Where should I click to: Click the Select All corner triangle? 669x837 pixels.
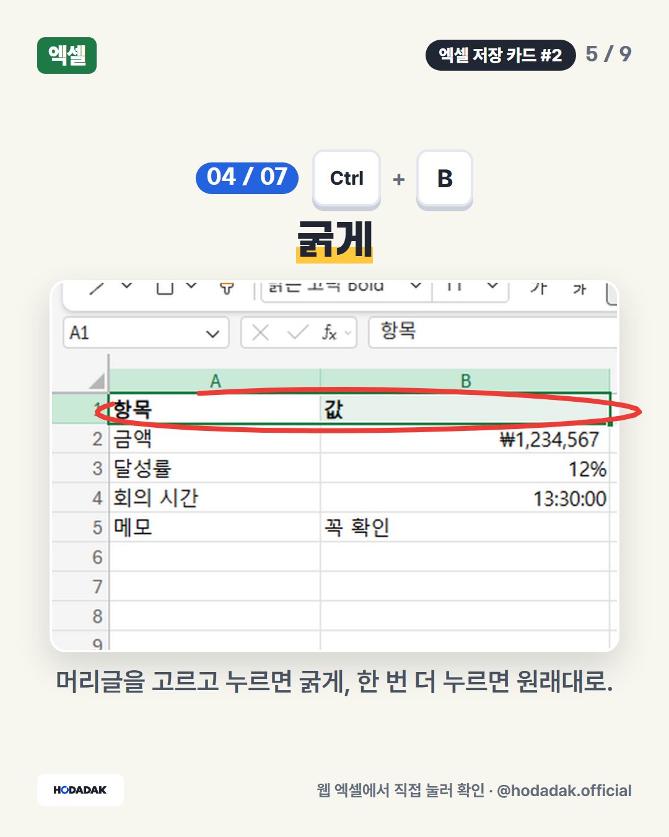(x=97, y=380)
